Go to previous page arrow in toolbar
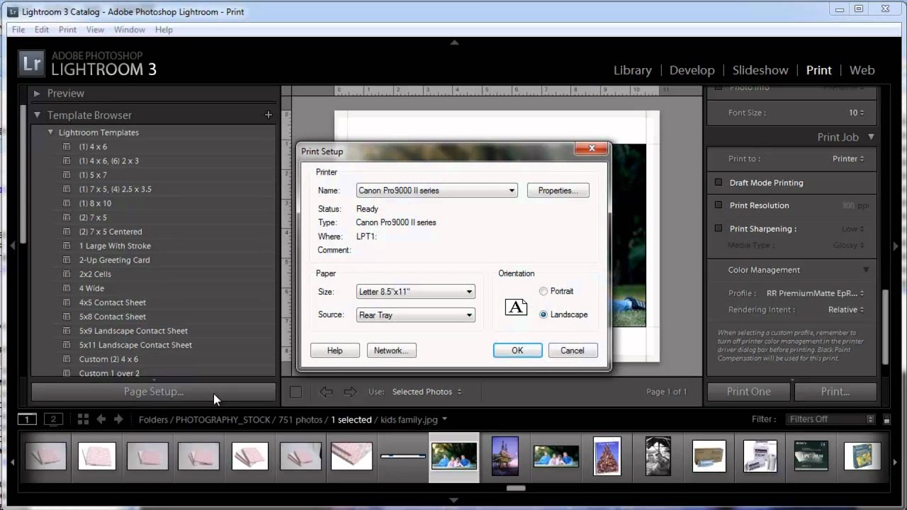 click(326, 392)
